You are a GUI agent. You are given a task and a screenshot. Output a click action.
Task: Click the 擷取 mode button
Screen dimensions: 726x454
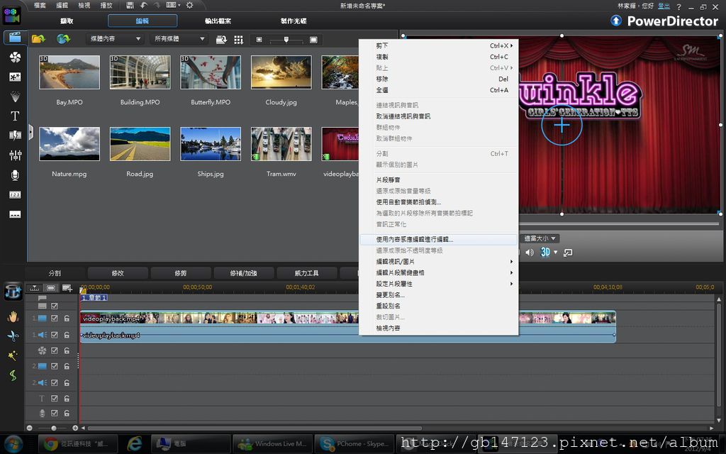pyautogui.click(x=67, y=21)
